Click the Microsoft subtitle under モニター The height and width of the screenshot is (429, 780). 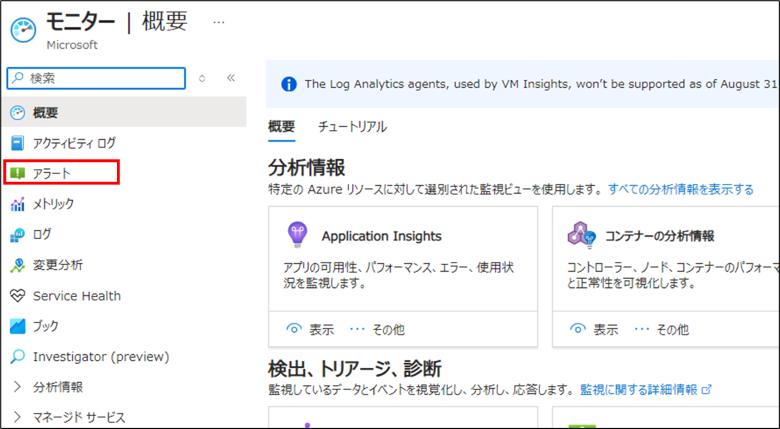pyautogui.click(x=72, y=45)
